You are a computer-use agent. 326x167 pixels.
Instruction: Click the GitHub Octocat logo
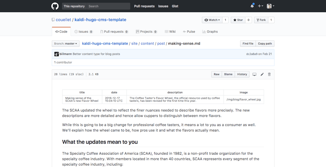(55, 6)
